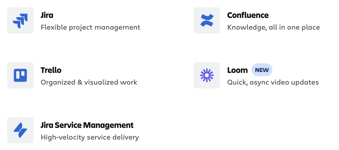
Task: Click the gray tile behind Confluence icon
Action: (207, 20)
